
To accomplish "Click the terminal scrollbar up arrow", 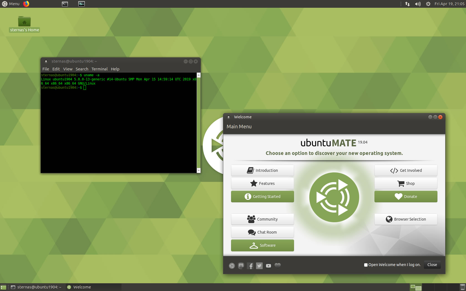I will pyautogui.click(x=199, y=75).
